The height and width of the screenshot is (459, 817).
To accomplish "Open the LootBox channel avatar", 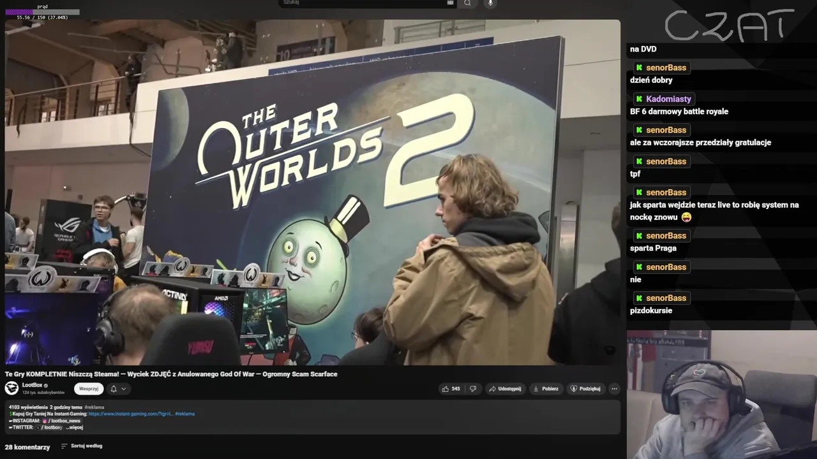I will click(x=11, y=388).
